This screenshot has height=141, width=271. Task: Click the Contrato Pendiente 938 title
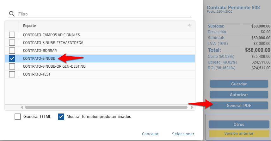point(233,8)
